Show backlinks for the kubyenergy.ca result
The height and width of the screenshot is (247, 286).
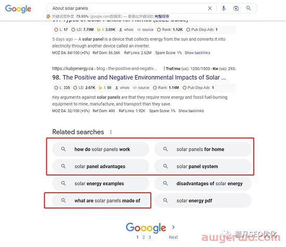tap(191, 111)
